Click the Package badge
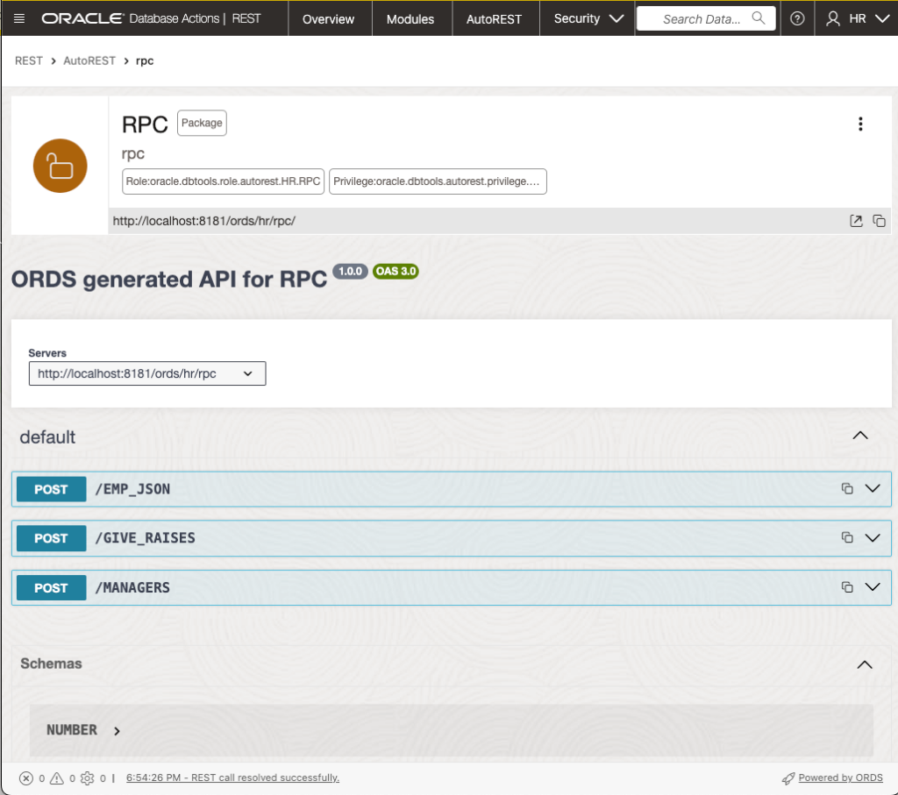This screenshot has height=795, width=898. pos(202,123)
